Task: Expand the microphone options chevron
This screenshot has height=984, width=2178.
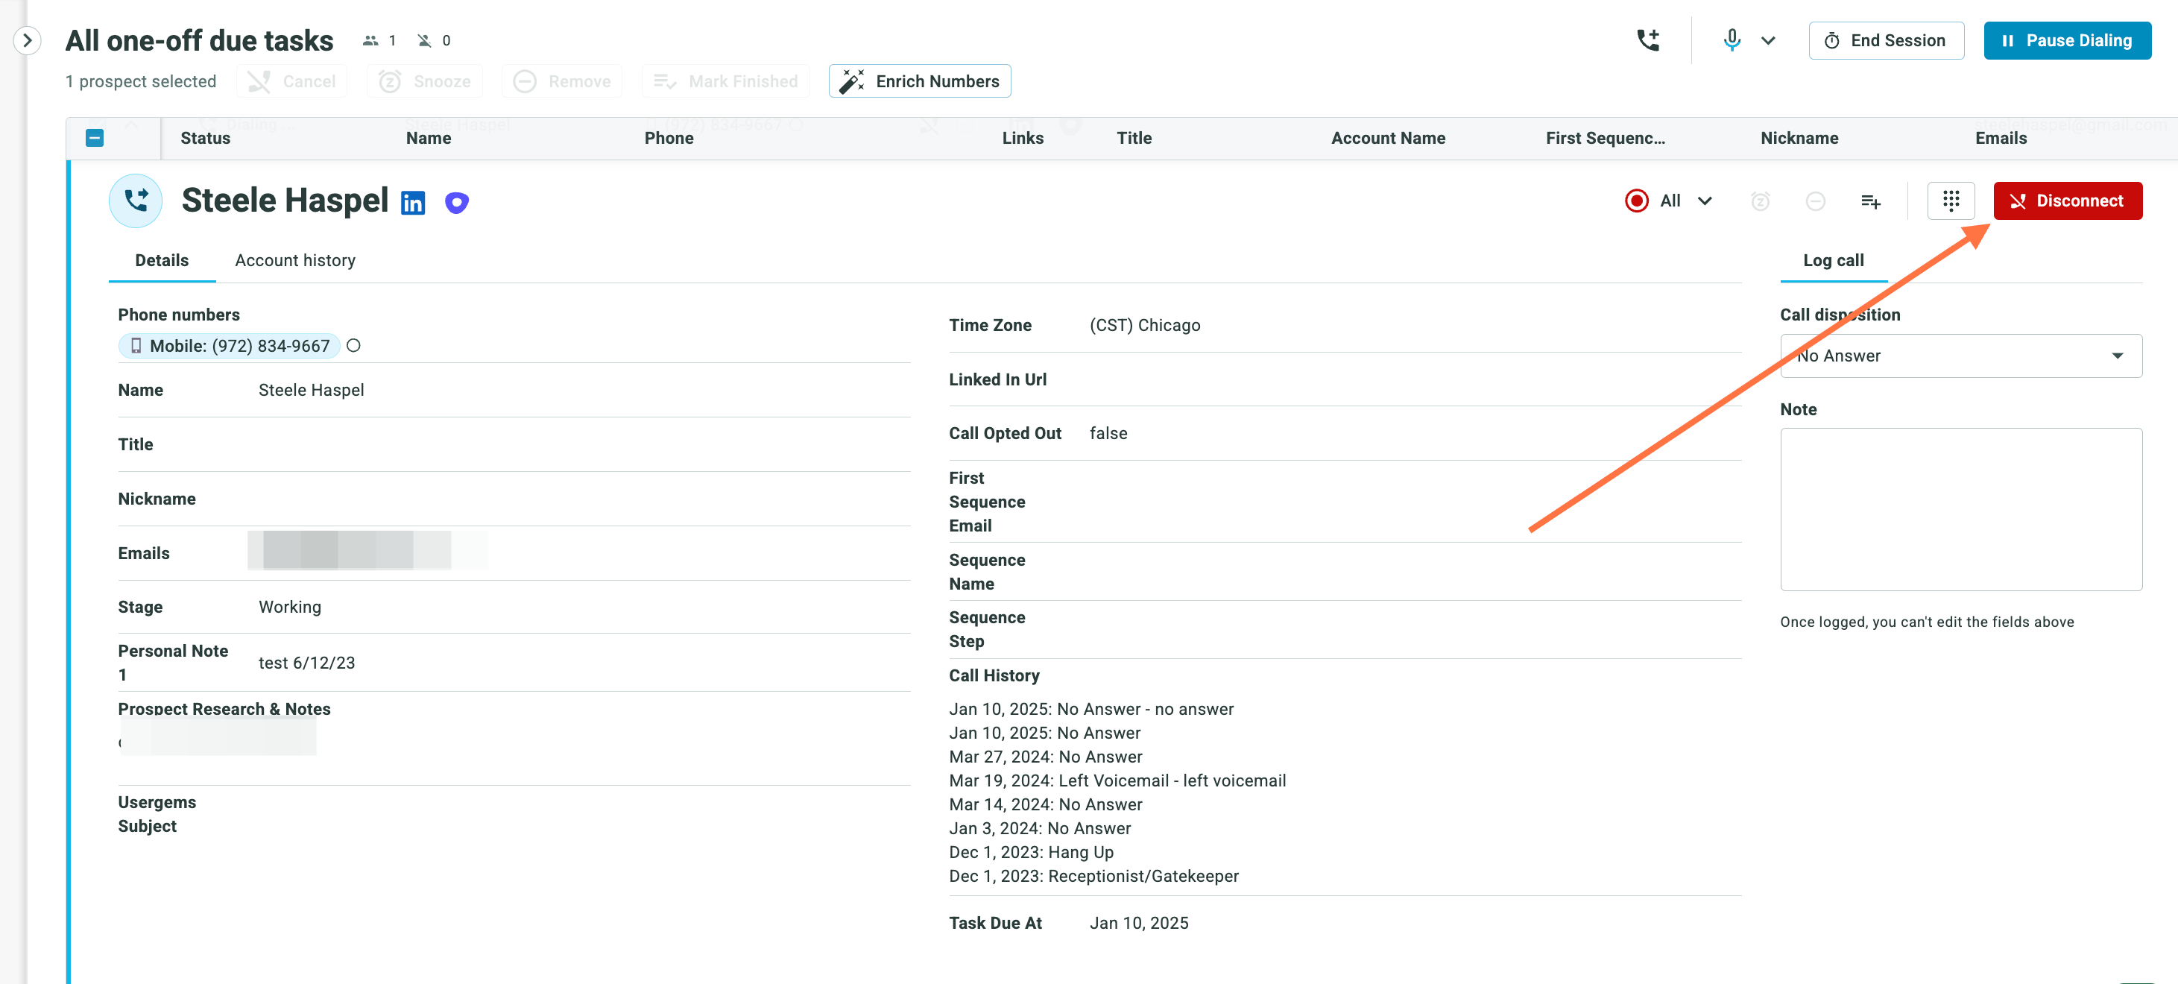Action: pyautogui.click(x=1768, y=40)
